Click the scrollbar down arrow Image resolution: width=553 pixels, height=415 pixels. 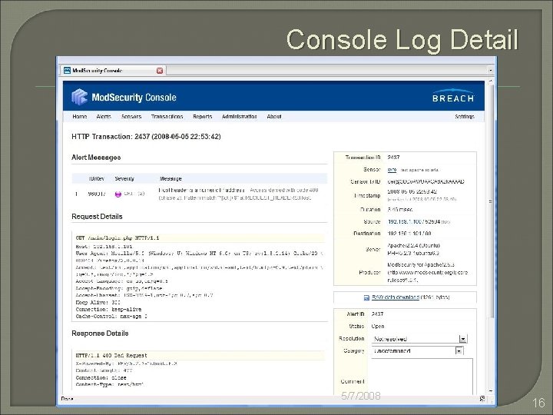(491, 391)
